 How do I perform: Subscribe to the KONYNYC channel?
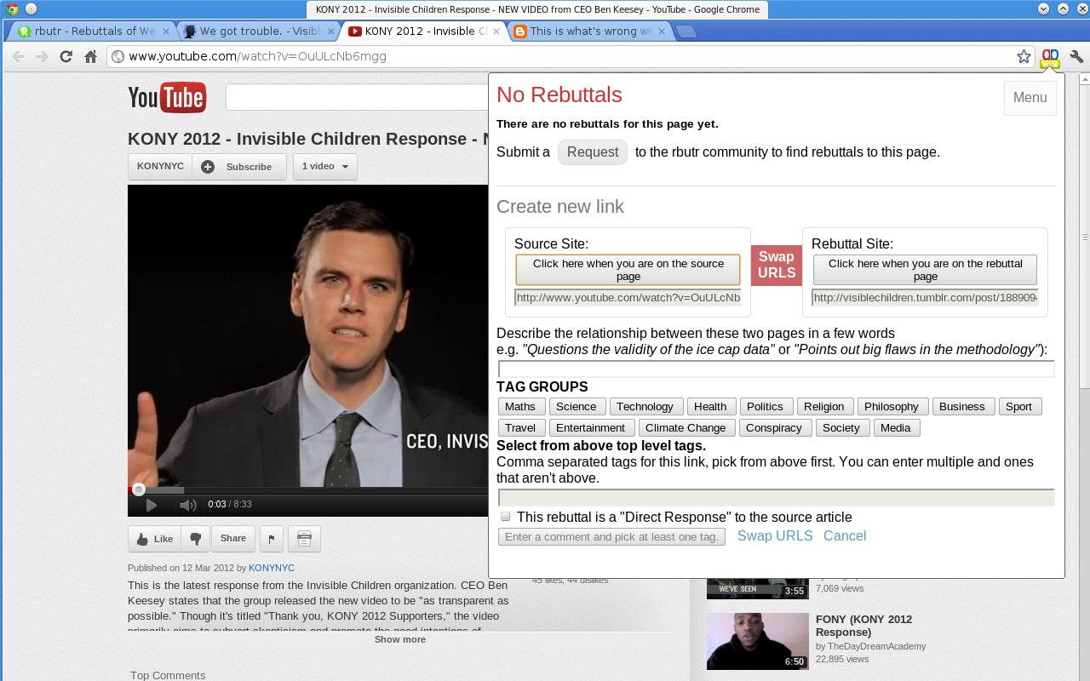pyautogui.click(x=239, y=167)
